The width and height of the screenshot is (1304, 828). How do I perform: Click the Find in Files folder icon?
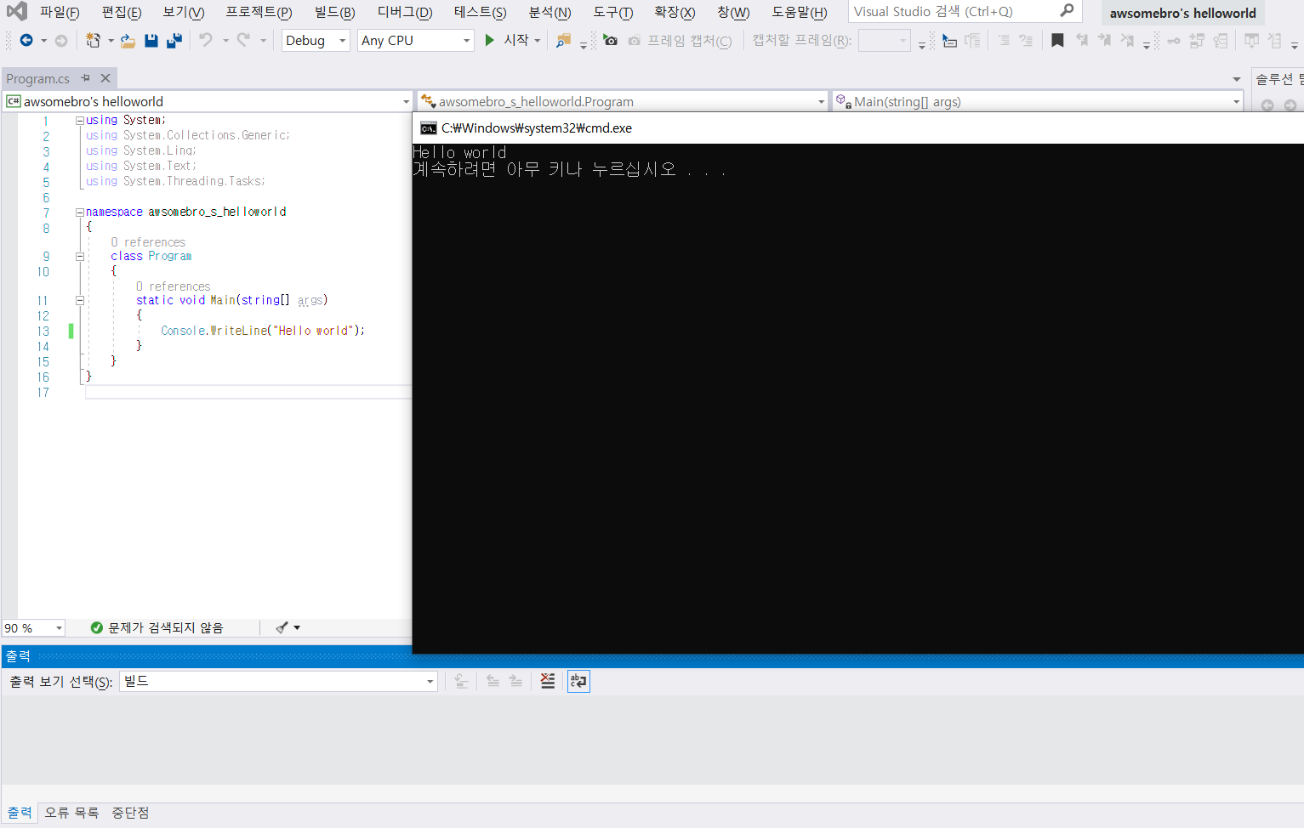click(563, 40)
